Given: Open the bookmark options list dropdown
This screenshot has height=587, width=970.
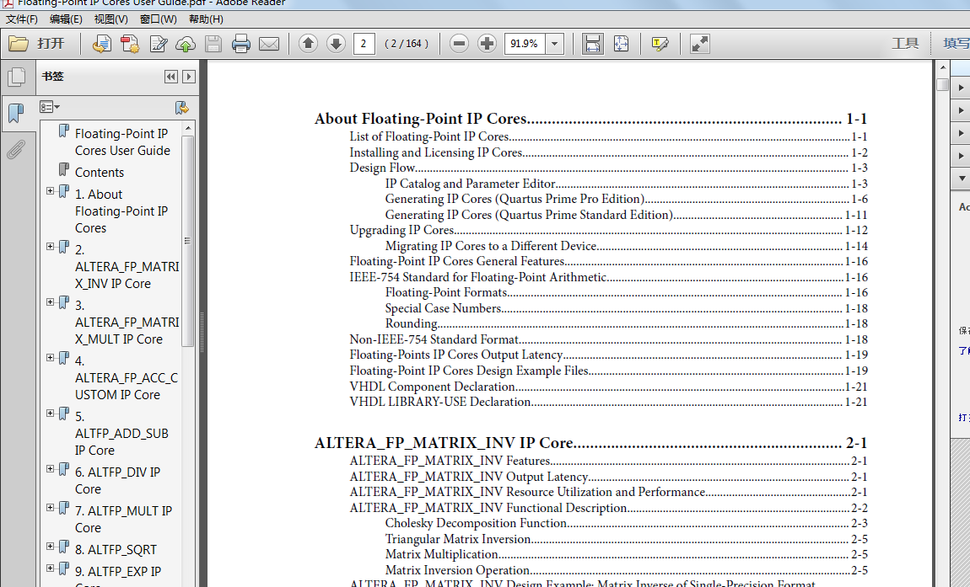Looking at the screenshot, I should click(50, 107).
